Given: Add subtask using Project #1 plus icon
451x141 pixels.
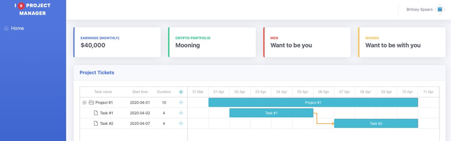Looking at the screenshot, I should [181, 102].
